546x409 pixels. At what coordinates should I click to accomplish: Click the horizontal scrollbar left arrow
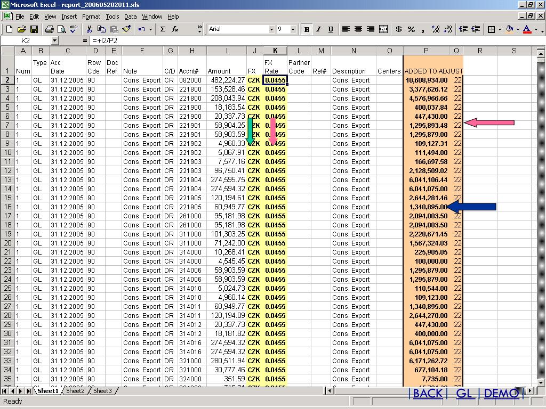point(330,390)
